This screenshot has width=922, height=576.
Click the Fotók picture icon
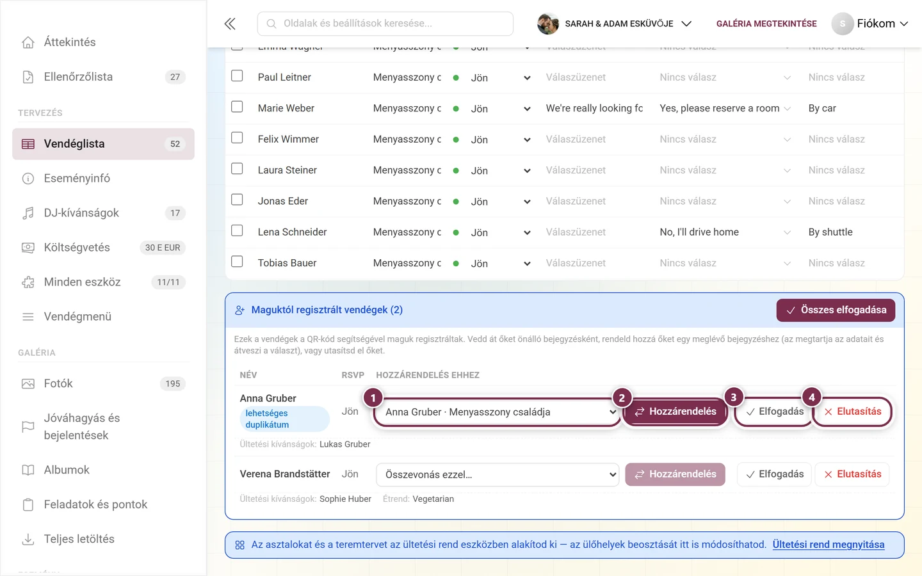tap(28, 384)
